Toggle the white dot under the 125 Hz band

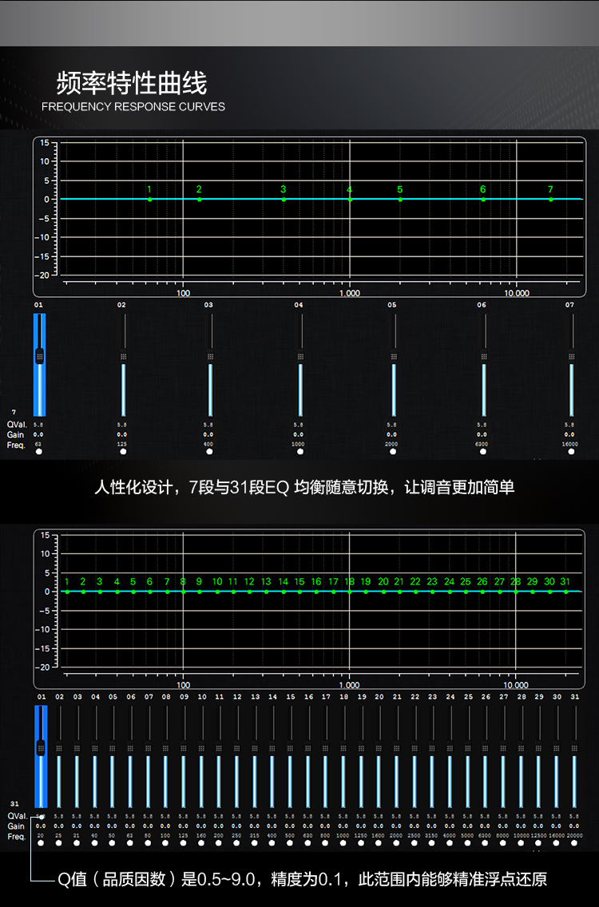(x=123, y=452)
